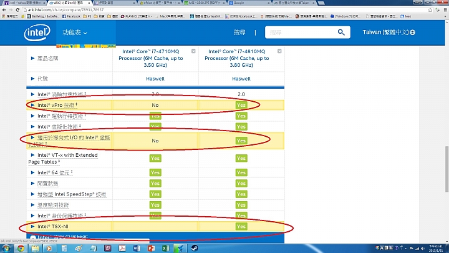Bookmark this page using the star icon

430,10
